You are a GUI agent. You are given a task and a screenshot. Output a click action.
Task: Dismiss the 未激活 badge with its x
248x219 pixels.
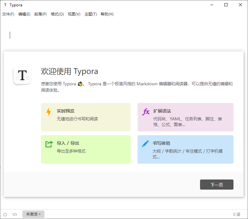click(40, 214)
